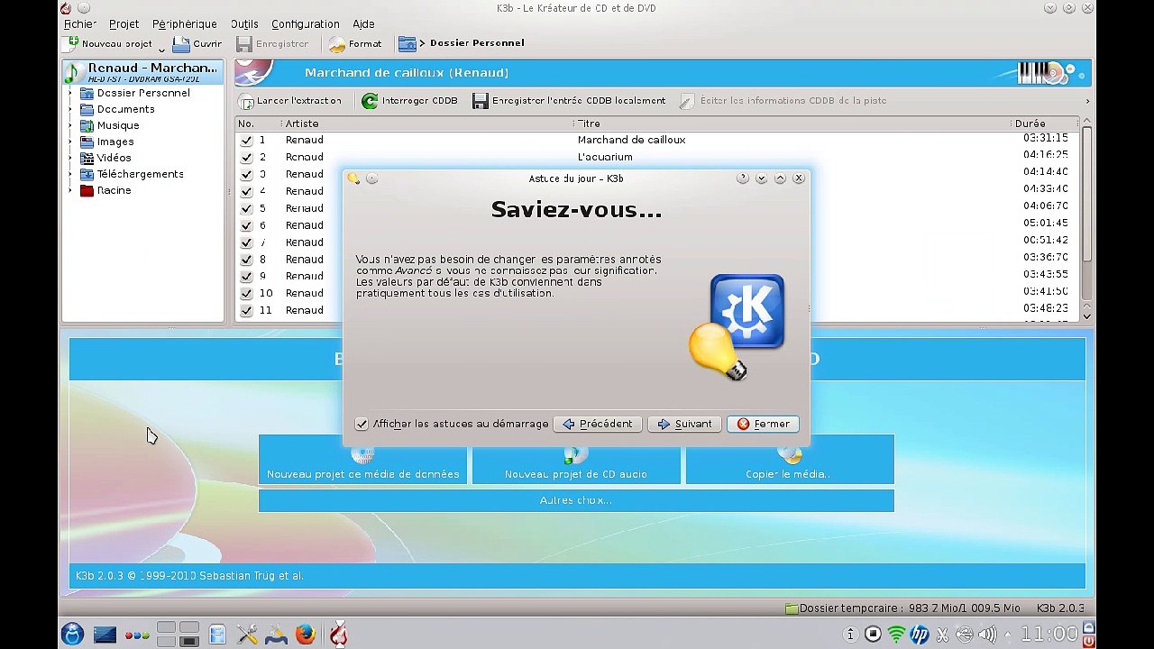Toggle the track 8 checkbox

(246, 260)
